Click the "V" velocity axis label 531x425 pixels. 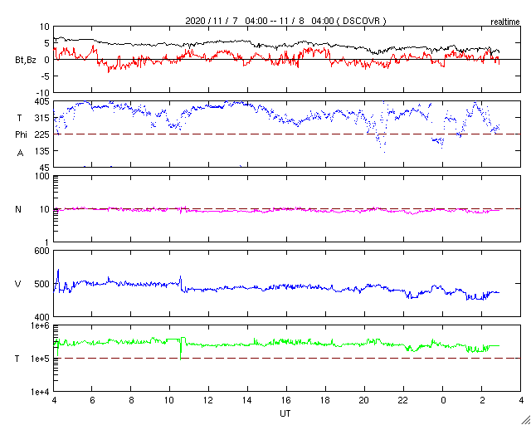coord(18,284)
